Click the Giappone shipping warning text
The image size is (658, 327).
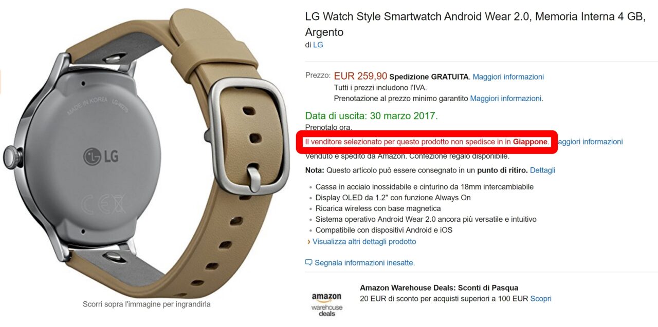pos(428,142)
